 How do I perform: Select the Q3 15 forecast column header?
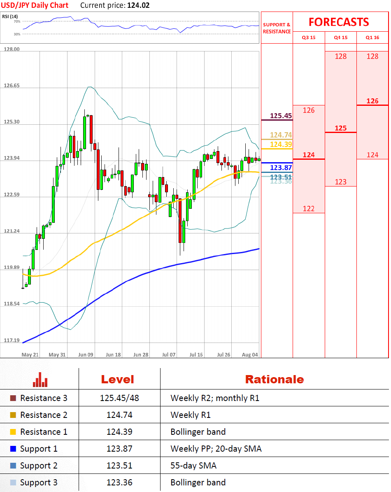tap(309, 37)
